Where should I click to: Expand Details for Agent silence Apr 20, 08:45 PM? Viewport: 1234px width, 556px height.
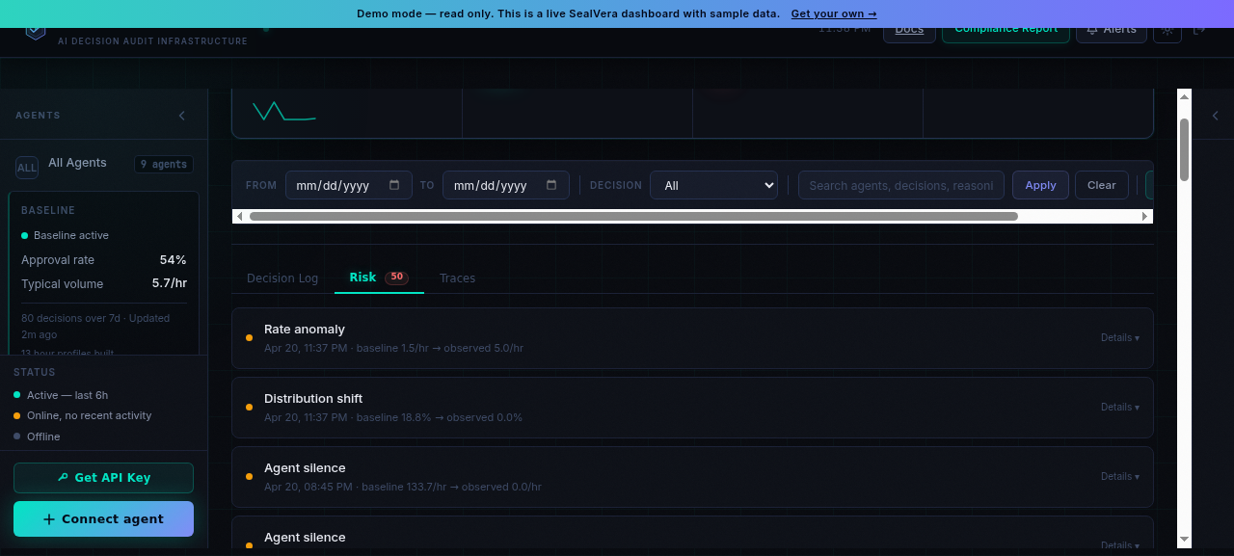[x=1120, y=477]
